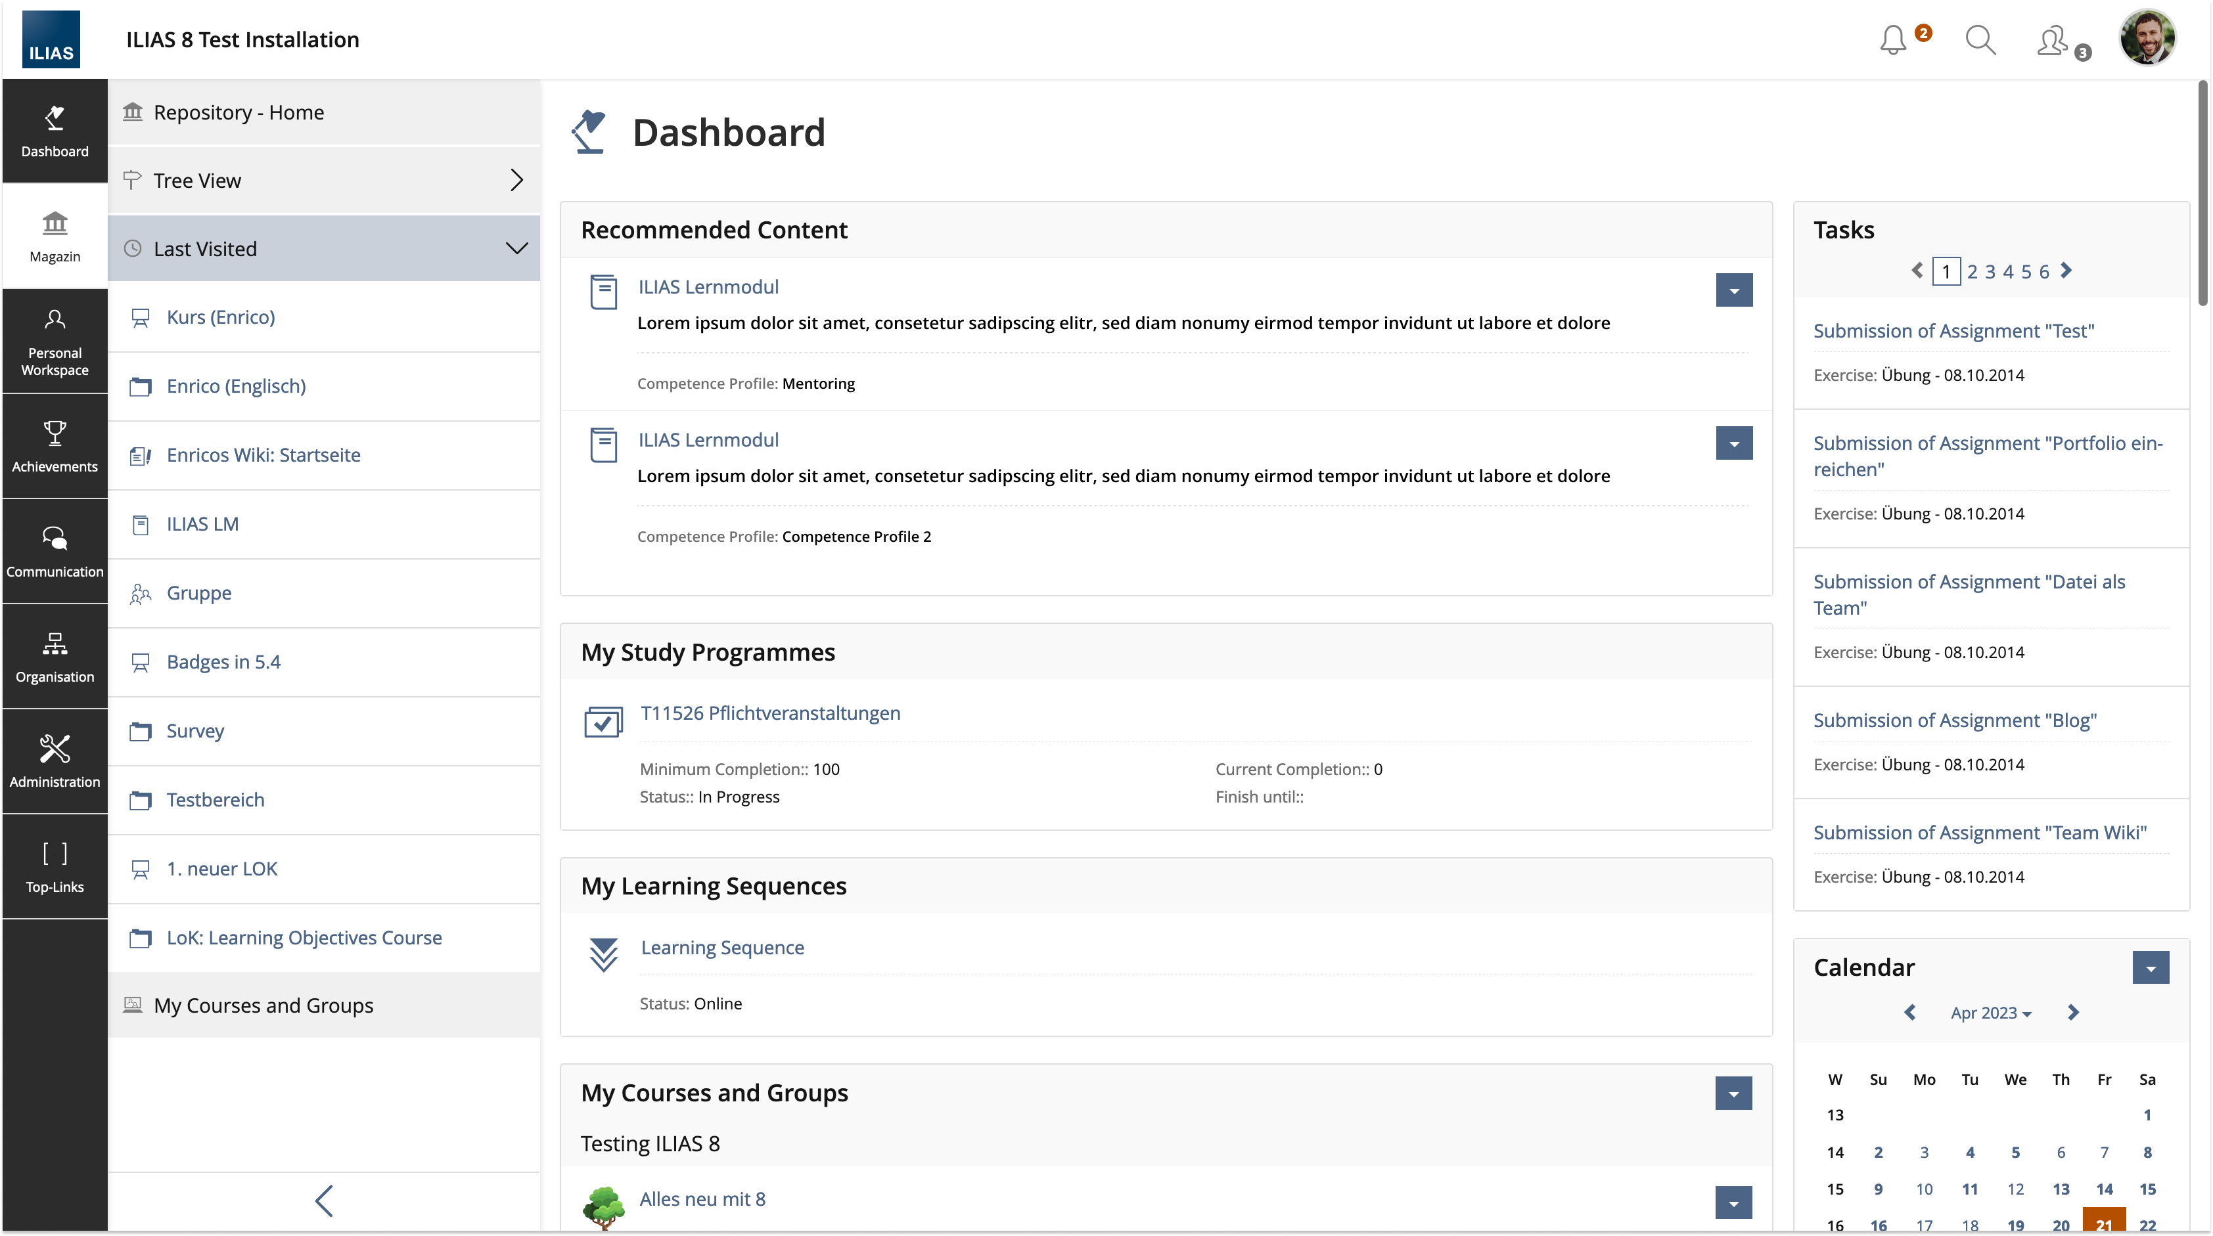Image resolution: width=2213 pixels, height=1236 pixels.
Task: Select Organisation in the main sidebar
Action: 54,656
